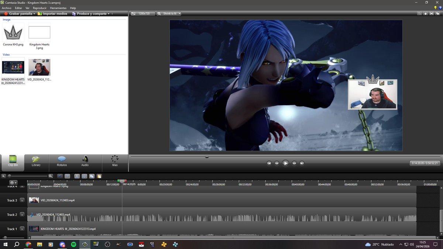The height and width of the screenshot is (249, 443).
Task: Open the blue question mark help icon
Action: 440,8
